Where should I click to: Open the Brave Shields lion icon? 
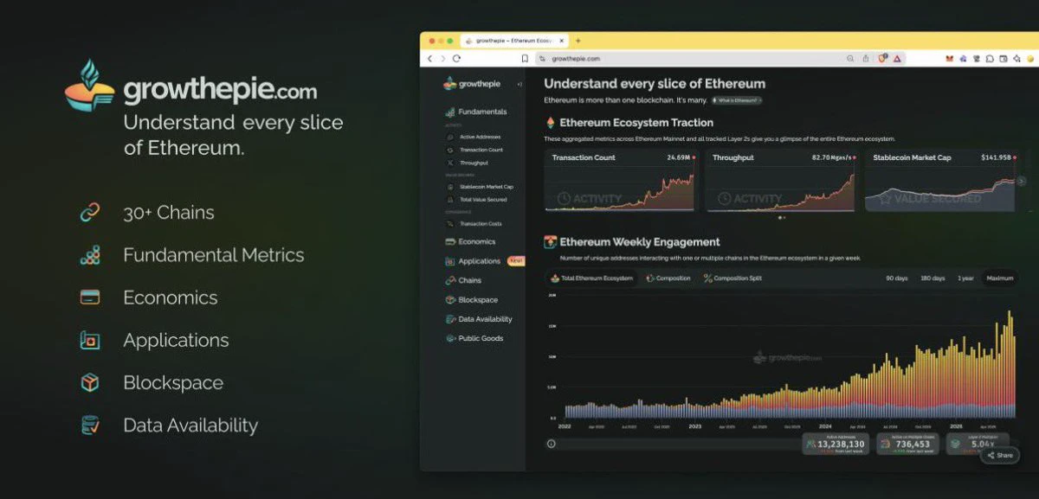pos(882,59)
